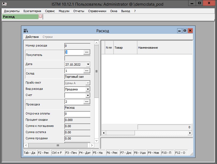The width and height of the screenshot is (217, 164).
Task: Open the Покупатель lookup ellipsis button
Action: pyautogui.click(x=86, y=52)
